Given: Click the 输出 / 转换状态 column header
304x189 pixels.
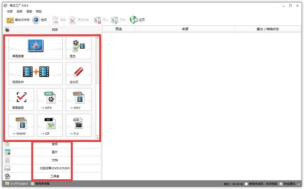Looking at the screenshot, I should click(x=268, y=29).
